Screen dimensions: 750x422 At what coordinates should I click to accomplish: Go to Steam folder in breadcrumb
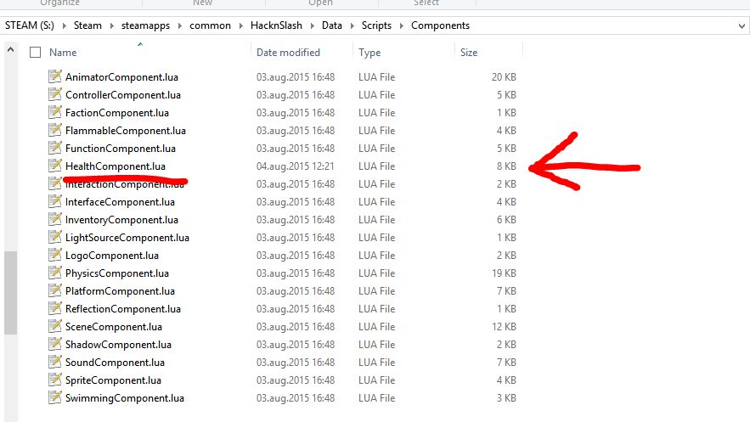click(x=87, y=25)
